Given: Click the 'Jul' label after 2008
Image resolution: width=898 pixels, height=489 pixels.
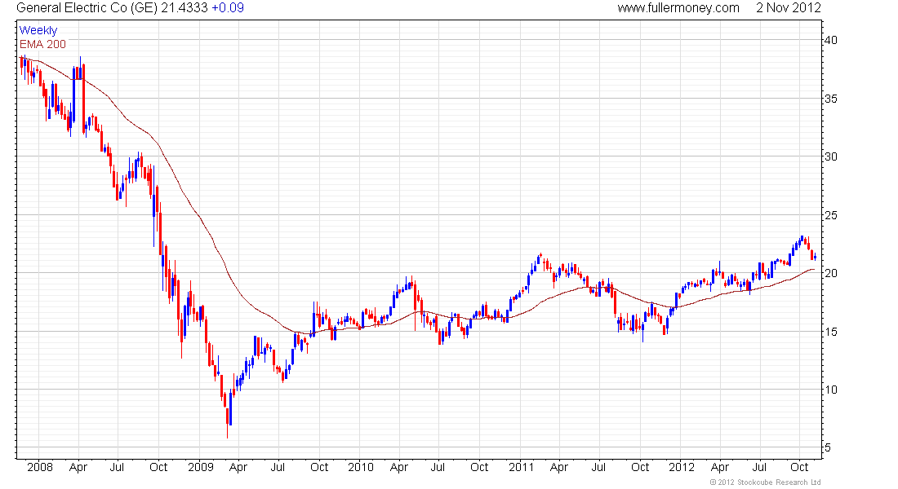Looking at the screenshot, I should point(117,467).
